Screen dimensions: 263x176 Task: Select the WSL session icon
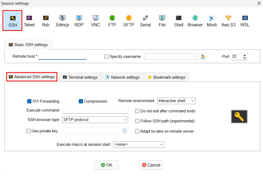click(245, 21)
